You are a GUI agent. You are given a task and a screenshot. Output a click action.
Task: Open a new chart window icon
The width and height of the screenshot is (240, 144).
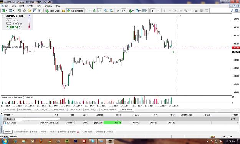tap(3, 11)
